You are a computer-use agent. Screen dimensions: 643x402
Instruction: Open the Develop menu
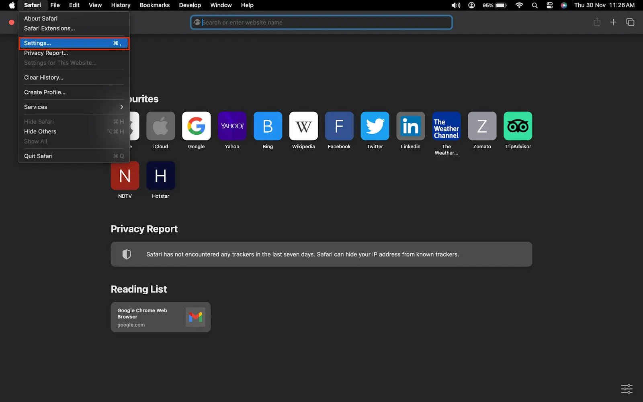tap(190, 5)
